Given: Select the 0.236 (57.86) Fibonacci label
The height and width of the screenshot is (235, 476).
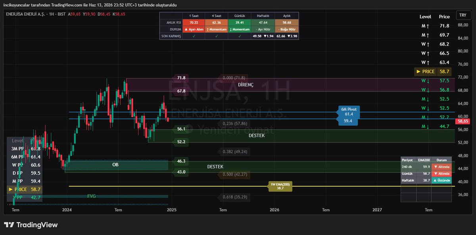Looking at the screenshot, I should click(235, 123).
